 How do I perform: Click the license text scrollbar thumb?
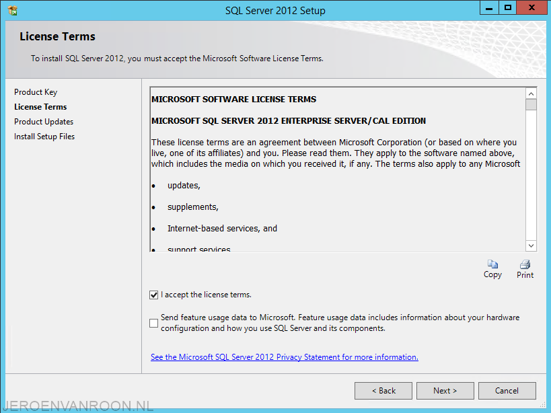(x=531, y=105)
